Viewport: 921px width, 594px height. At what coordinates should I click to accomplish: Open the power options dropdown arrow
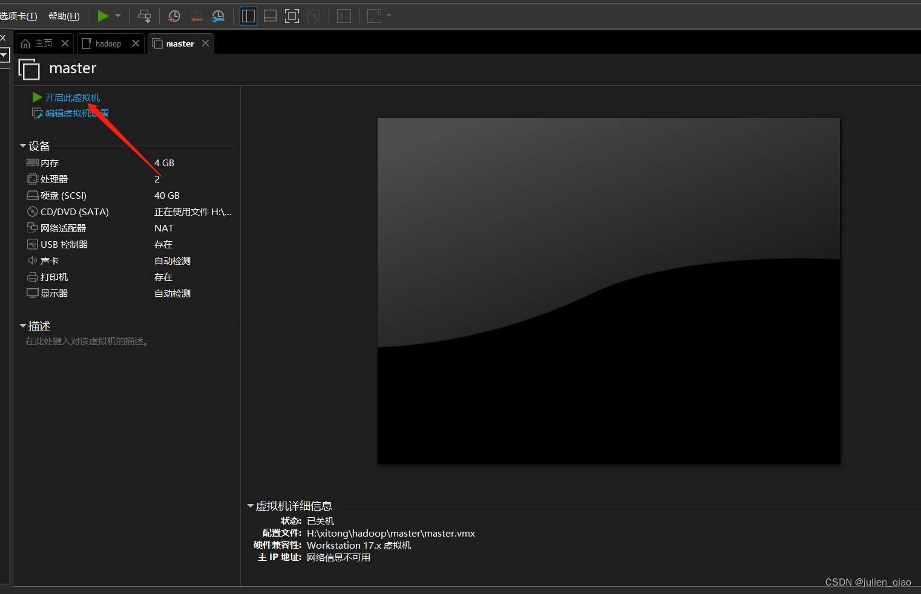click(118, 16)
